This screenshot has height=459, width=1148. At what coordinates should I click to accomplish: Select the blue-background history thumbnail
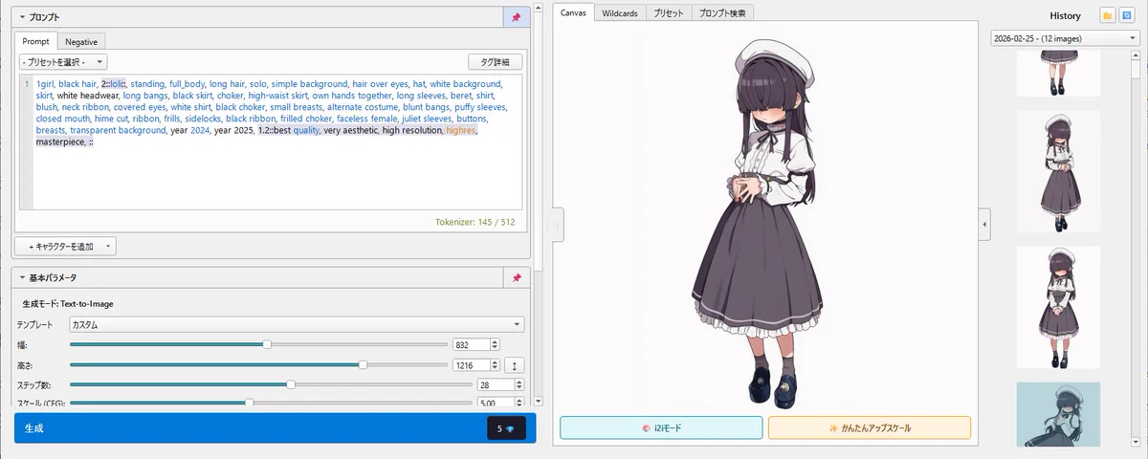(x=1058, y=415)
